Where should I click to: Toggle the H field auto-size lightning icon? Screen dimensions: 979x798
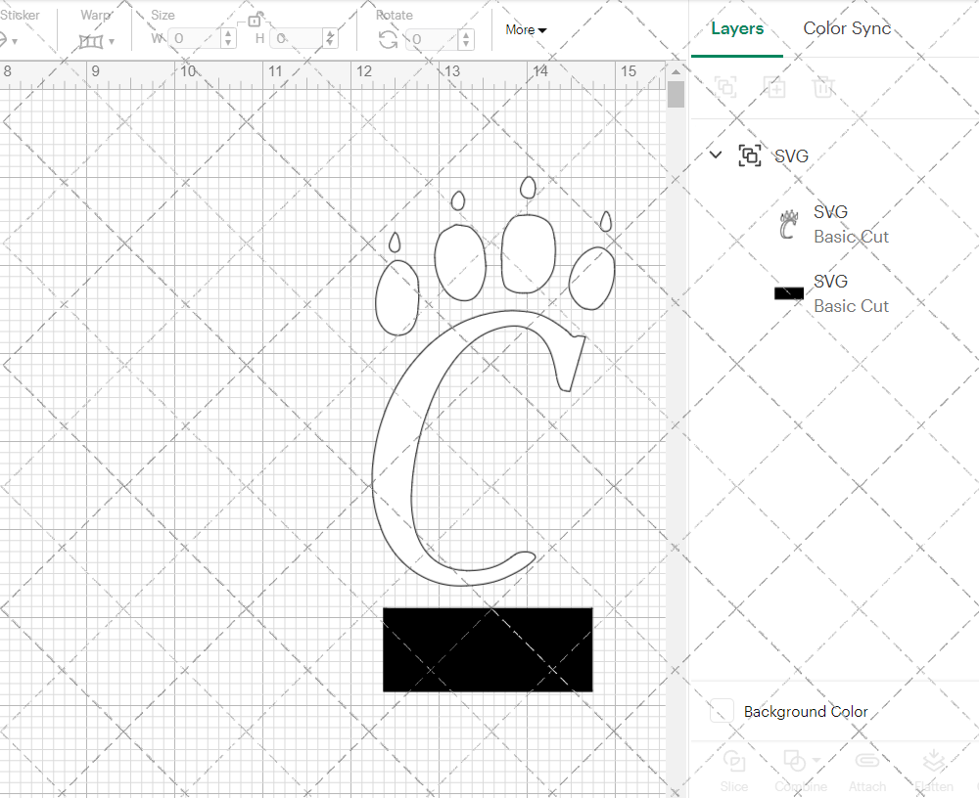coord(331,36)
